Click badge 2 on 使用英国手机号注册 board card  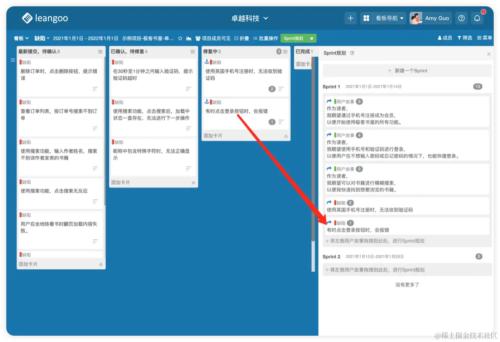tap(272, 89)
